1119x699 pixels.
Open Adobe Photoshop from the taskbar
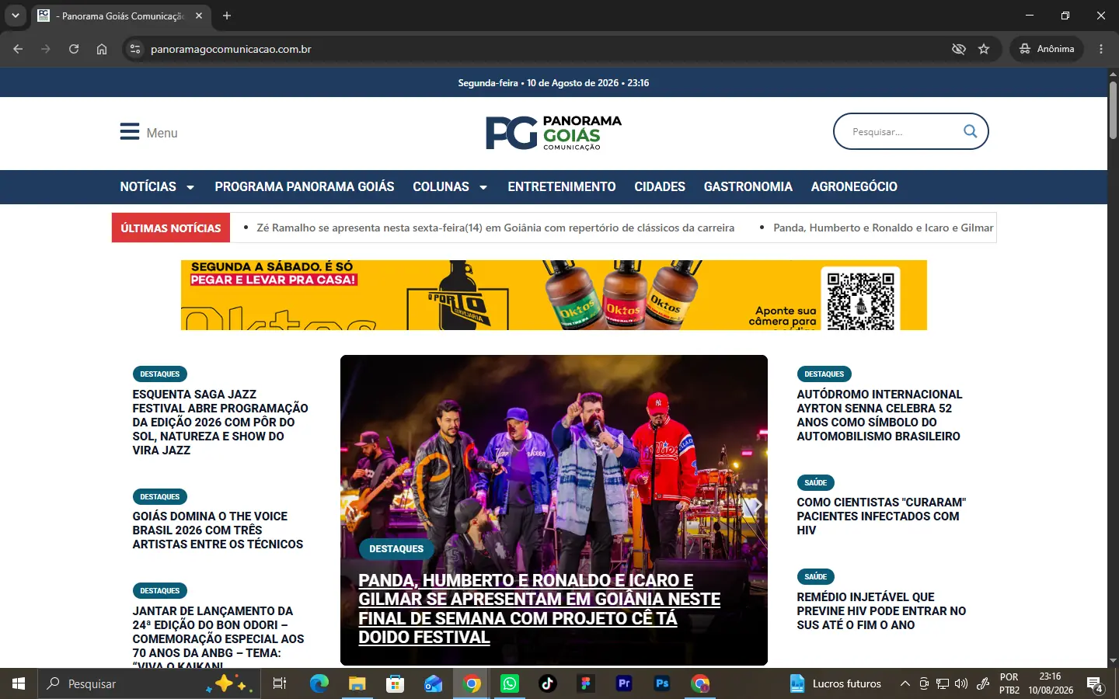tap(662, 683)
